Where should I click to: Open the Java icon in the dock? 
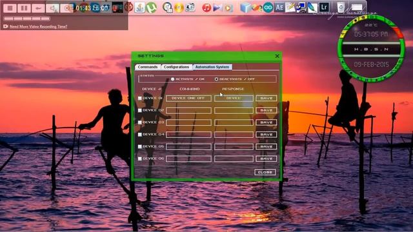pos(140,8)
